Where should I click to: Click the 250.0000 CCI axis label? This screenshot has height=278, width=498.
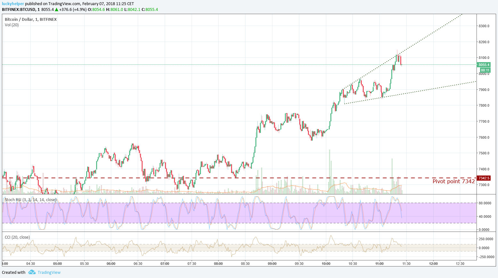click(486, 239)
